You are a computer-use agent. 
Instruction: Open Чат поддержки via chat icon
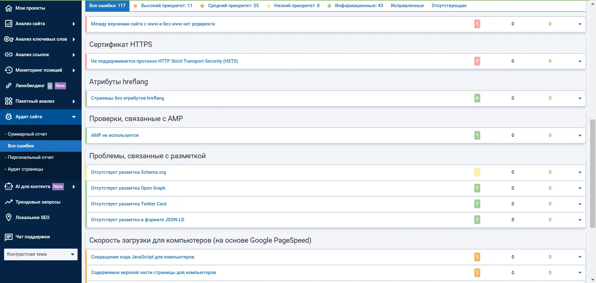(9, 237)
